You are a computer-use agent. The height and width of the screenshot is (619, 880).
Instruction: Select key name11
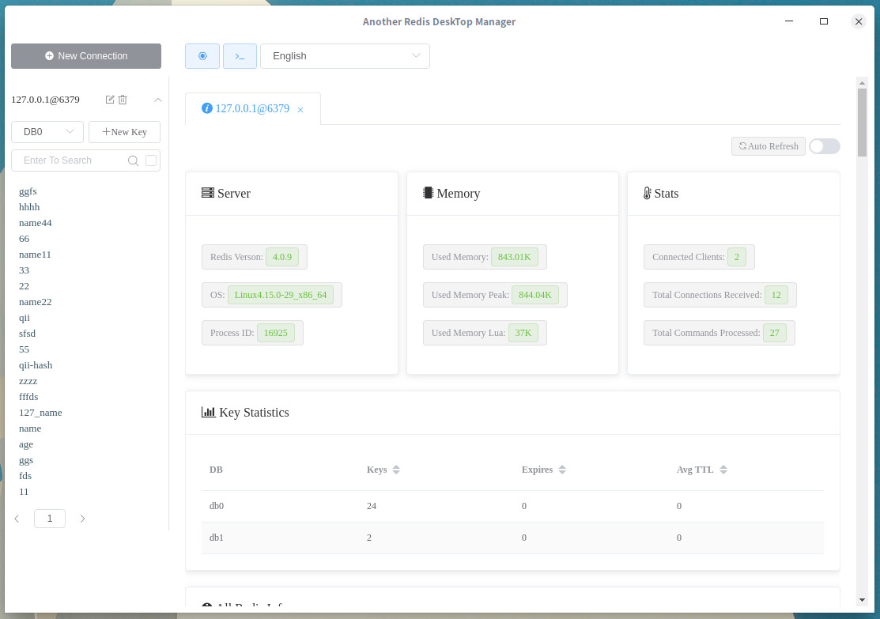35,255
